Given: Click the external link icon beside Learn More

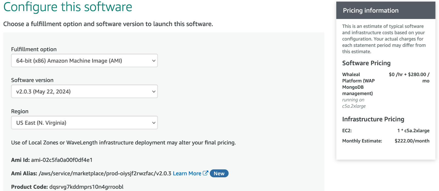Looking at the screenshot, I should (205, 173).
